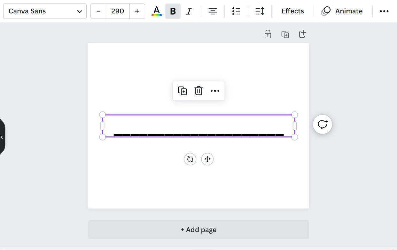Increase font size with the plus stepper

137,11
